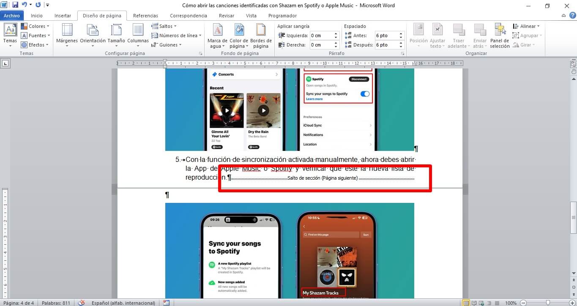The width and height of the screenshot is (577, 306).
Task: Toggle ruler view button above scrollbar
Action: [x=573, y=64]
